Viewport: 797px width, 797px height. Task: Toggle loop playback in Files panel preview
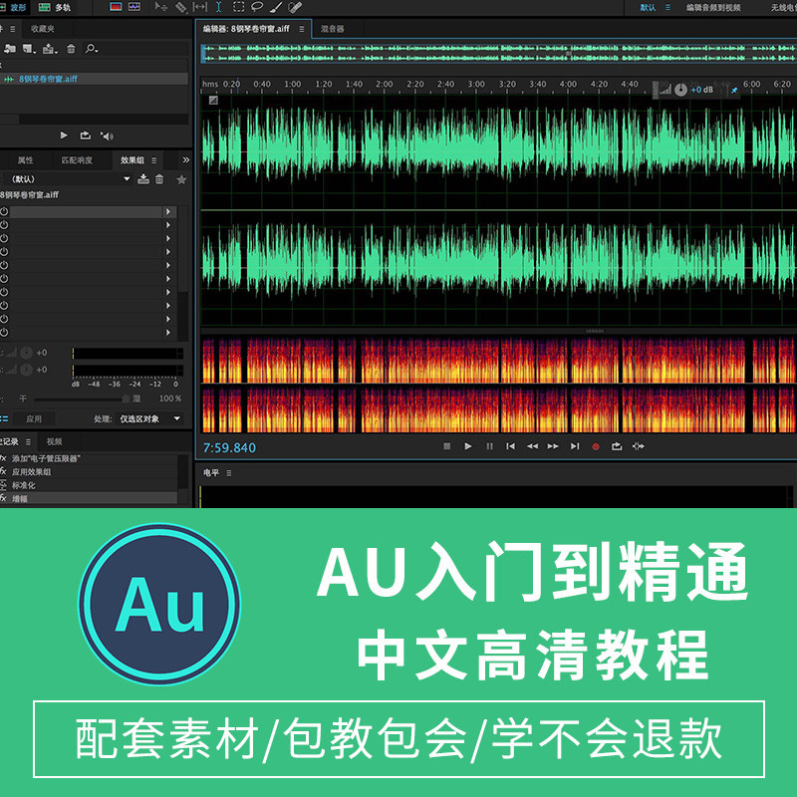click(x=86, y=135)
